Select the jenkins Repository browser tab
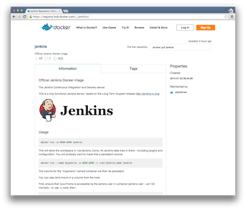This screenshot has width=246, height=210. click(x=44, y=11)
